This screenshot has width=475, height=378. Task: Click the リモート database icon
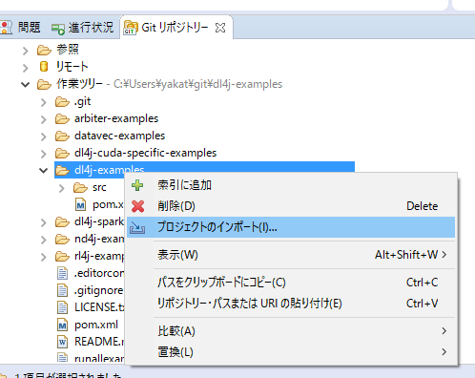[x=44, y=67]
